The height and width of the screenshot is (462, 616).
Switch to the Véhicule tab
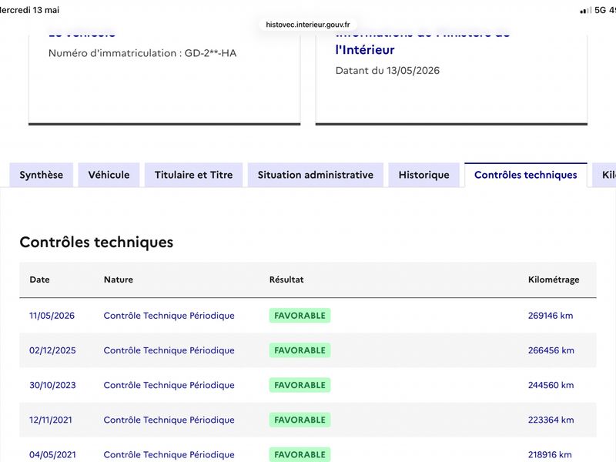109,175
